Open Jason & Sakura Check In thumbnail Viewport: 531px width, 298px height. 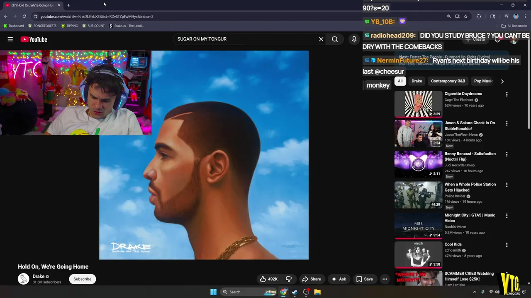click(x=418, y=133)
